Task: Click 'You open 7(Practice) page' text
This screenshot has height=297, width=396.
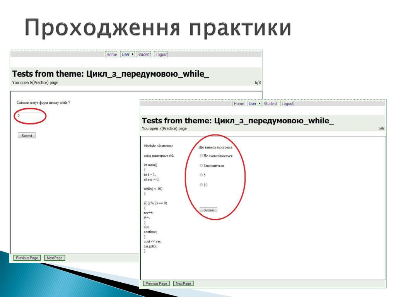Action: (164, 128)
